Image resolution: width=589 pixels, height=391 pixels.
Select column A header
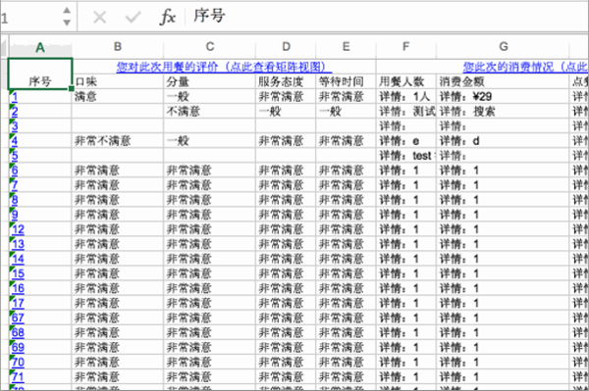[40, 47]
